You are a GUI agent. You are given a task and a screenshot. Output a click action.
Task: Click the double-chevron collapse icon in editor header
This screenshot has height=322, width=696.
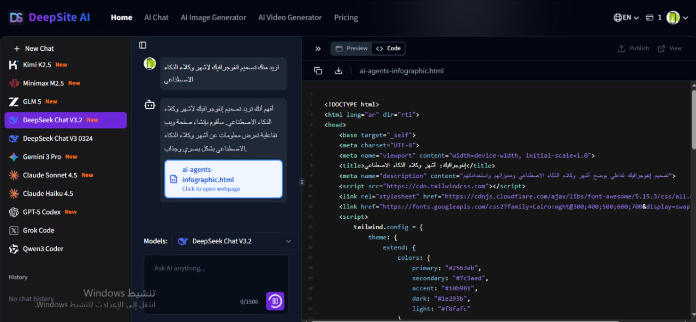[318, 48]
